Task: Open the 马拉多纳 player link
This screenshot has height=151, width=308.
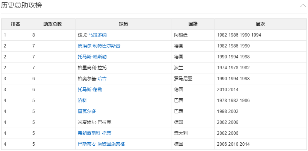Action: pyautogui.click(x=97, y=35)
